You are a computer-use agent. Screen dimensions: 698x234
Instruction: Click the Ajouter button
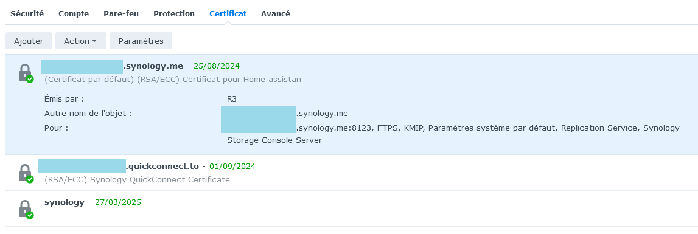tap(29, 41)
